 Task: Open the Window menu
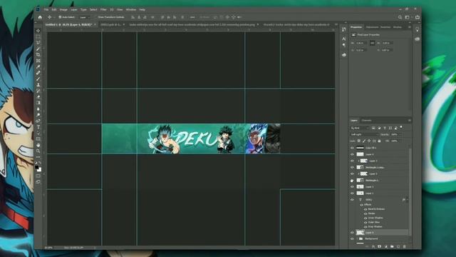tap(131, 9)
